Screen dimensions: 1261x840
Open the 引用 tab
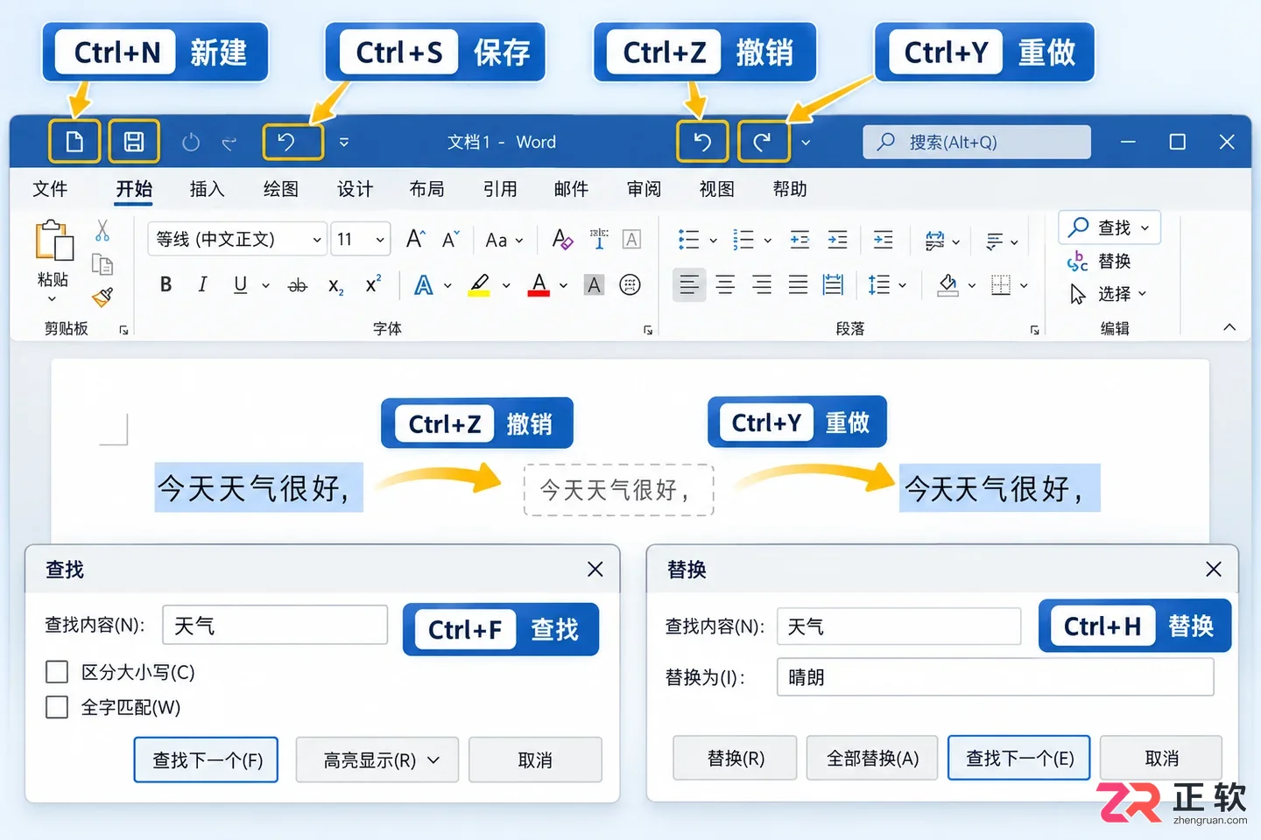[500, 189]
